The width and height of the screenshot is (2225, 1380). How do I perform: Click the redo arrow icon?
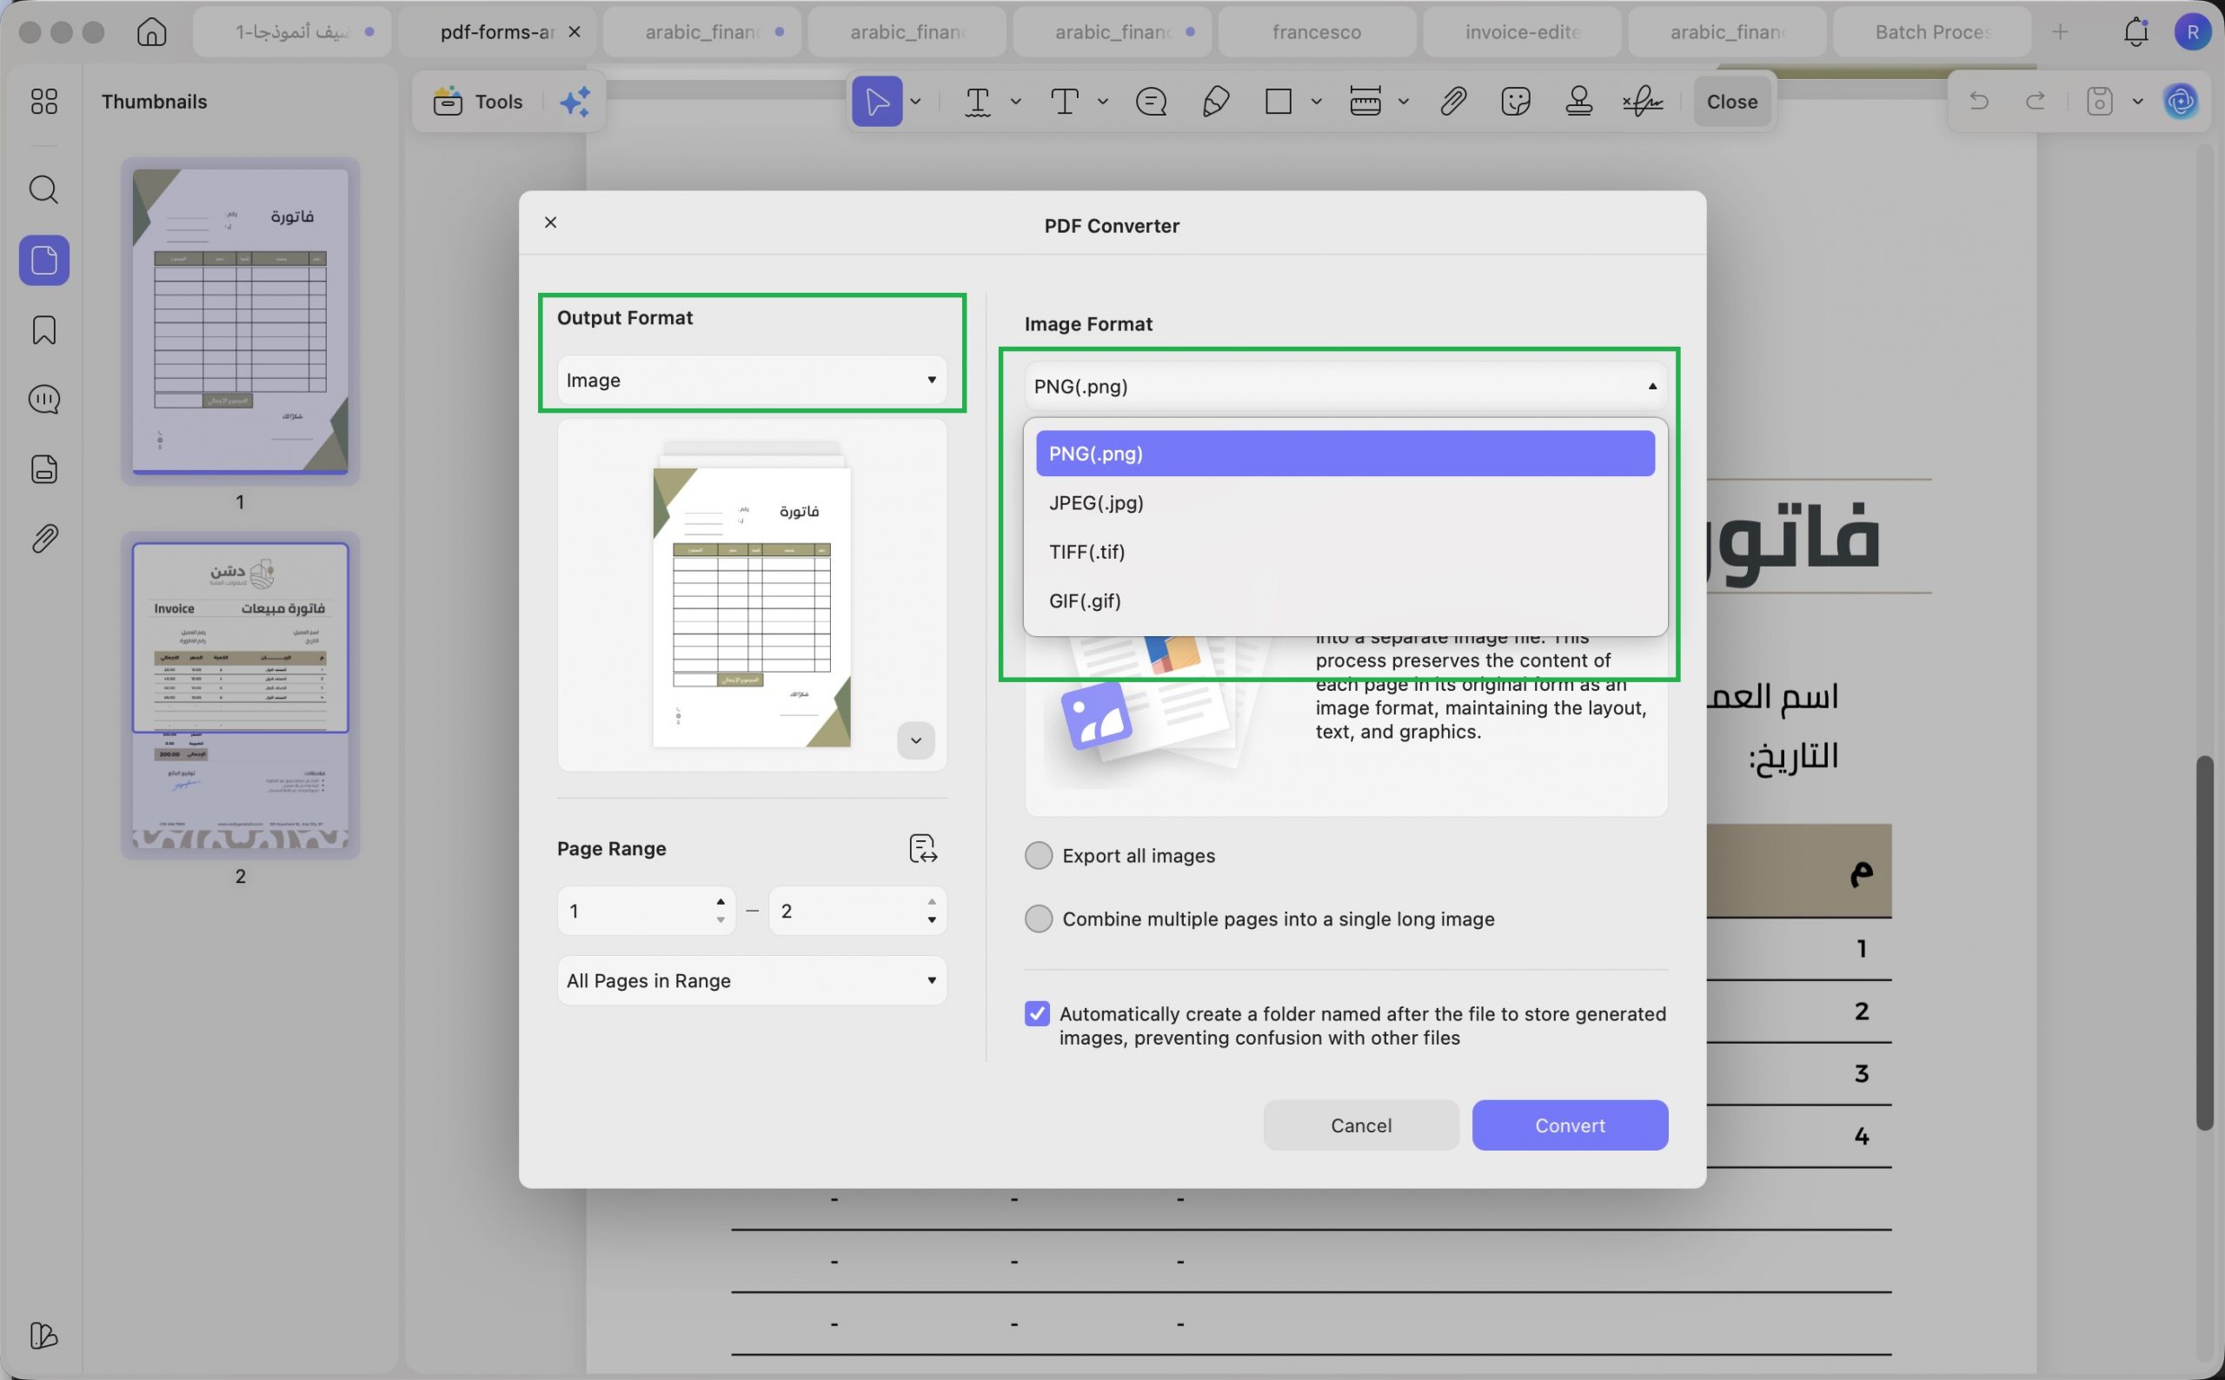(x=2036, y=101)
